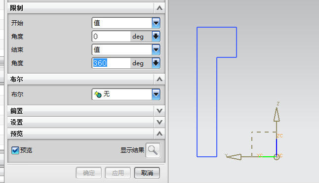Open the end angle deg options arrow
Screen dimensions: 319x183
156,63
